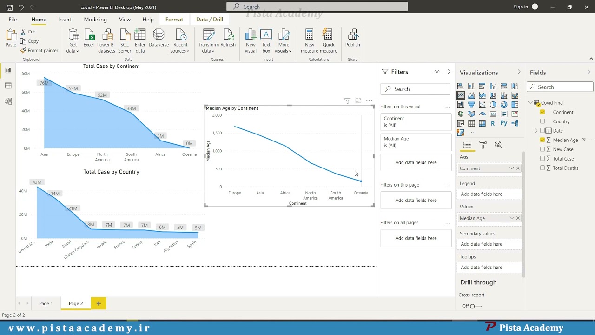Open the Modeling ribbon tab

(x=95, y=20)
